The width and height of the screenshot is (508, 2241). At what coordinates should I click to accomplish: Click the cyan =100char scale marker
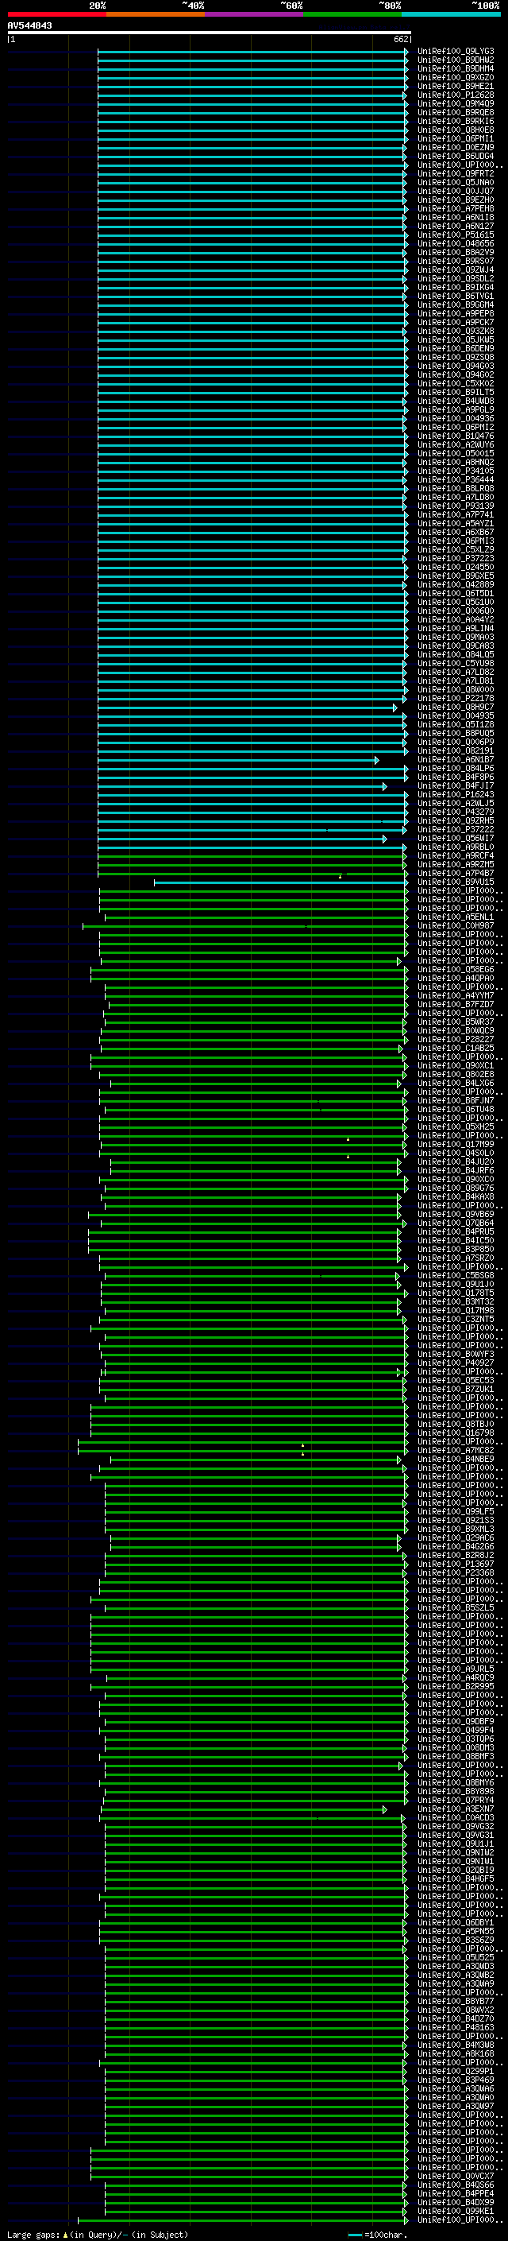point(354,2235)
